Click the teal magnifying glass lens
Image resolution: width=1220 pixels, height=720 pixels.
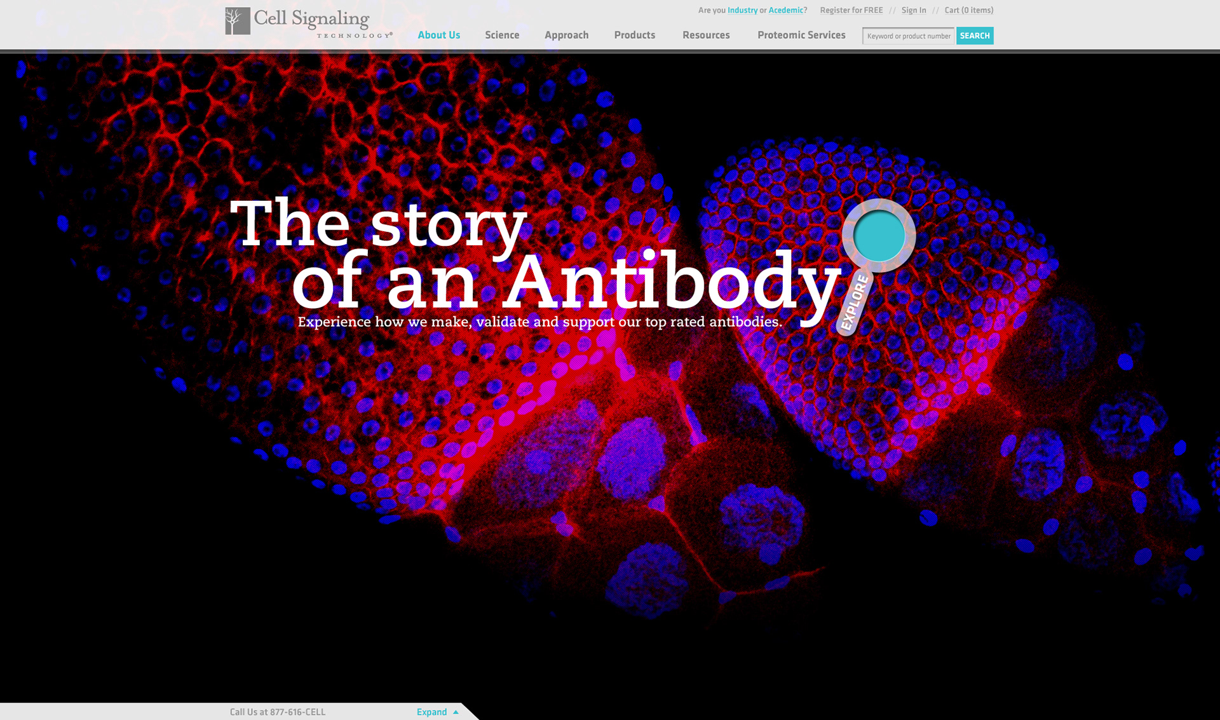[879, 236]
